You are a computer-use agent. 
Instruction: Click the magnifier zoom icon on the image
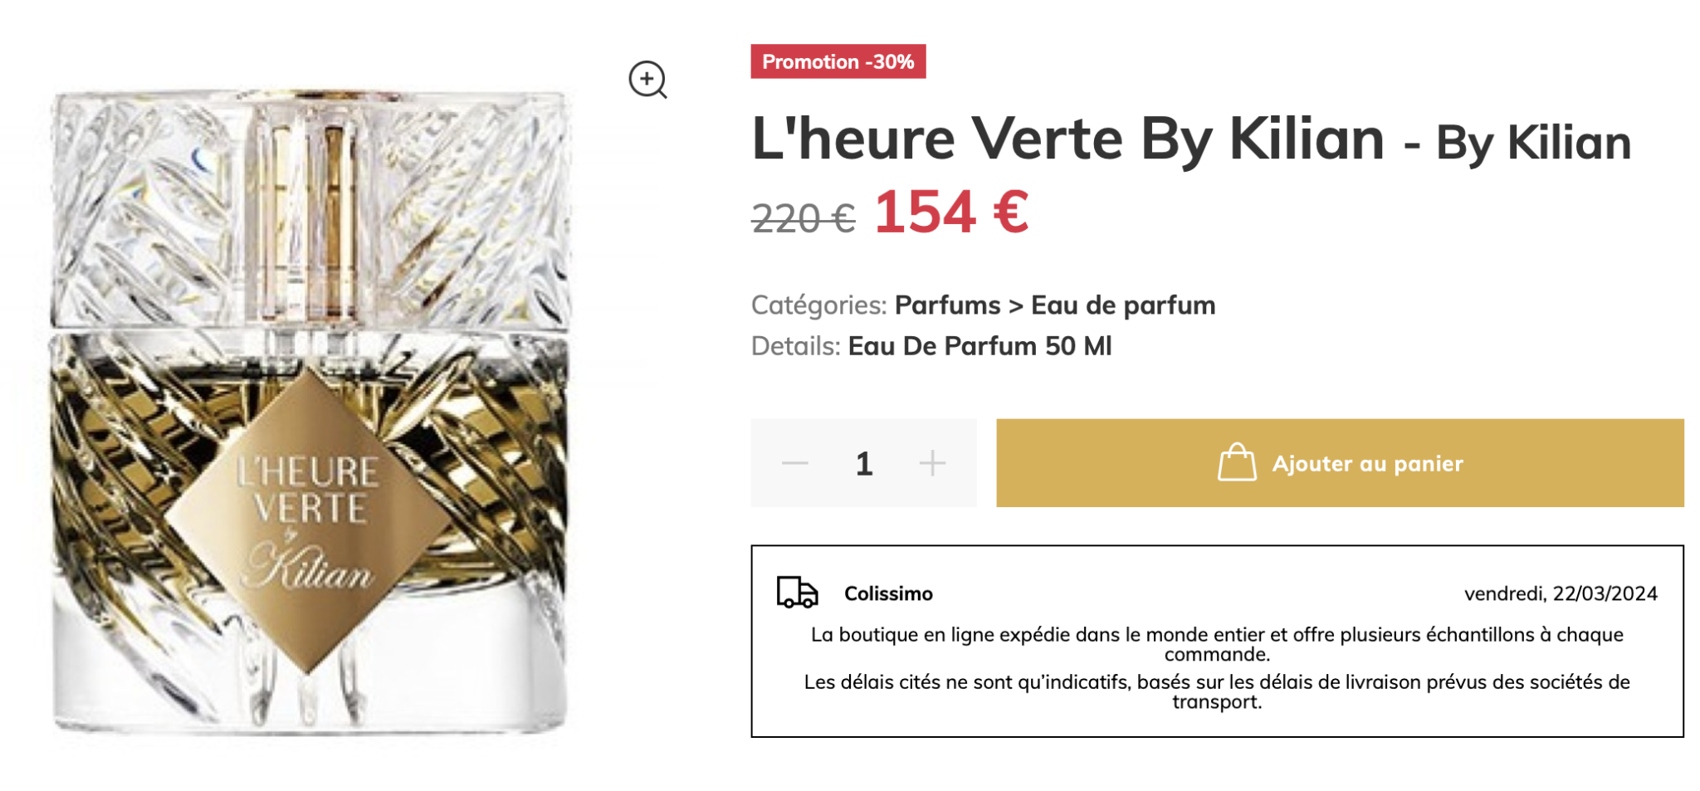(647, 80)
